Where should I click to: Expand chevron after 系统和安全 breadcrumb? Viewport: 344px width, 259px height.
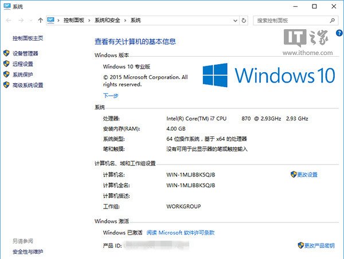pos(125,21)
